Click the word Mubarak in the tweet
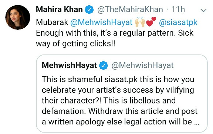Image resolution: width=213 pixels, height=134 pixels. [52, 22]
